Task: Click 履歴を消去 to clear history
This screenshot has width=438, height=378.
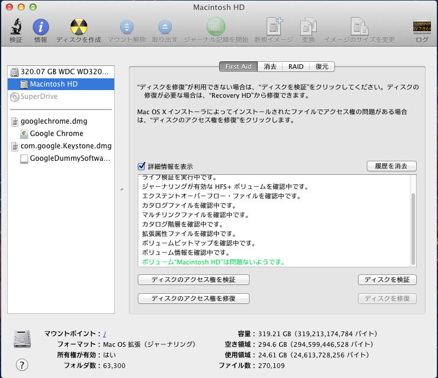Action: 391,166
